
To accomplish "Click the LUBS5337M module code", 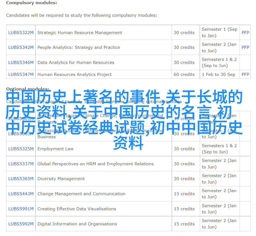I will point(21,164).
